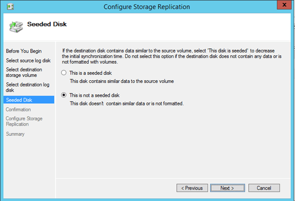Click the Configure Storage Replication sidebar step
Viewport: 295px width, 201px height.
24,121
